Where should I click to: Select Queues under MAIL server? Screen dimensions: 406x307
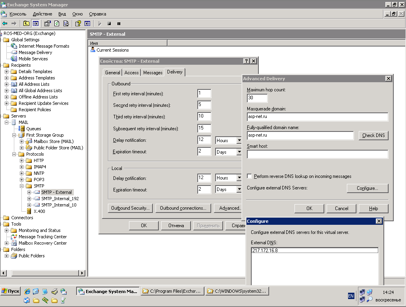(33, 129)
